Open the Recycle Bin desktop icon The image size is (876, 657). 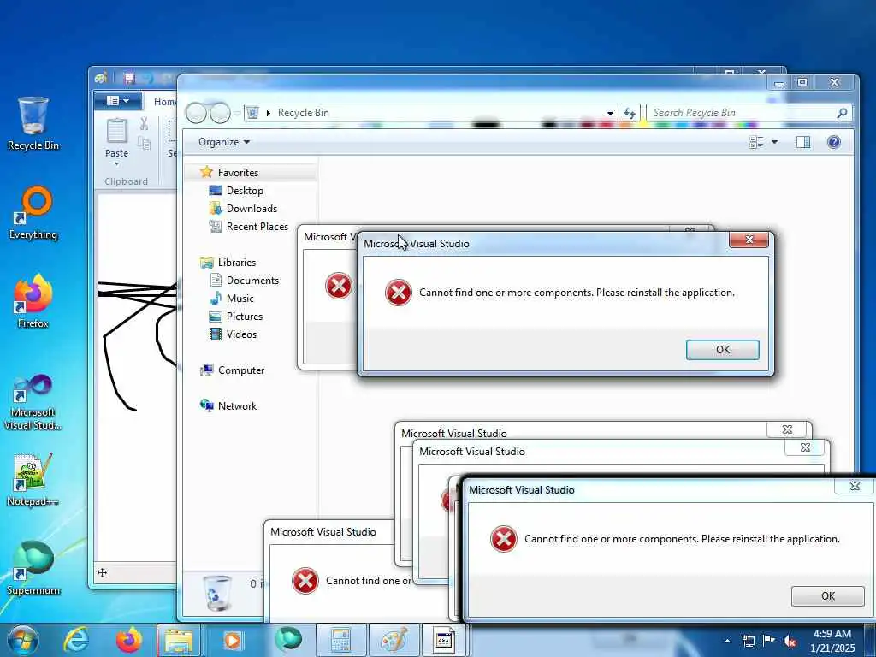pyautogui.click(x=33, y=123)
